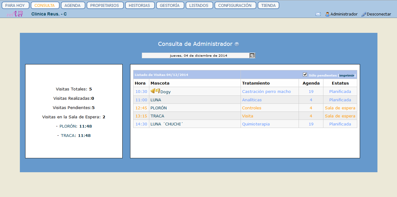This screenshot has height=197, width=397.
Task: Click the velVet logo
Action: point(15,14)
